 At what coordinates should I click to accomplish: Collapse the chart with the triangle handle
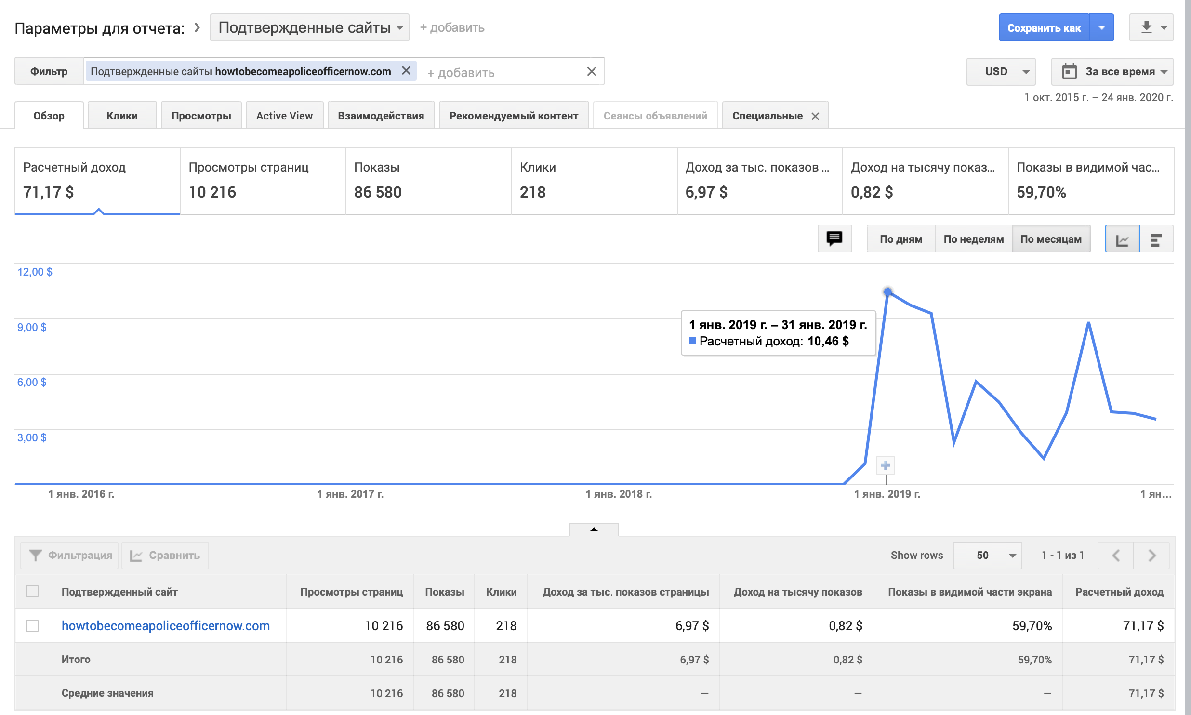coord(594,529)
